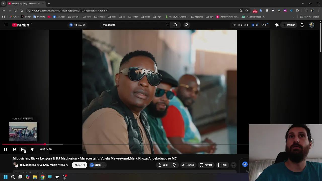The image size is (322, 181).
Task: Open the Filtreler filter button
Action: pos(77,25)
